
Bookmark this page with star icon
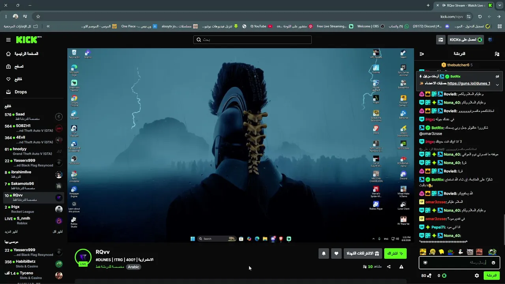(38, 17)
